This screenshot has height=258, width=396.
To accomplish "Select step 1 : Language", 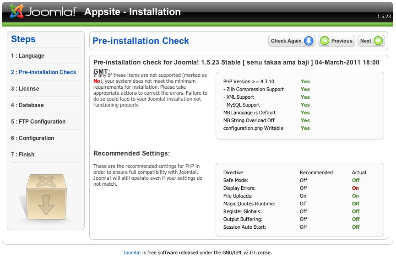I will click(27, 56).
